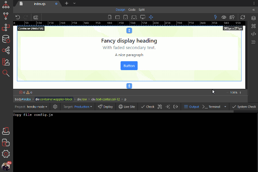This screenshot has height=172, width=258.
Task: Open the Git branch manager icon
Action: pyautogui.click(x=6, y=16)
